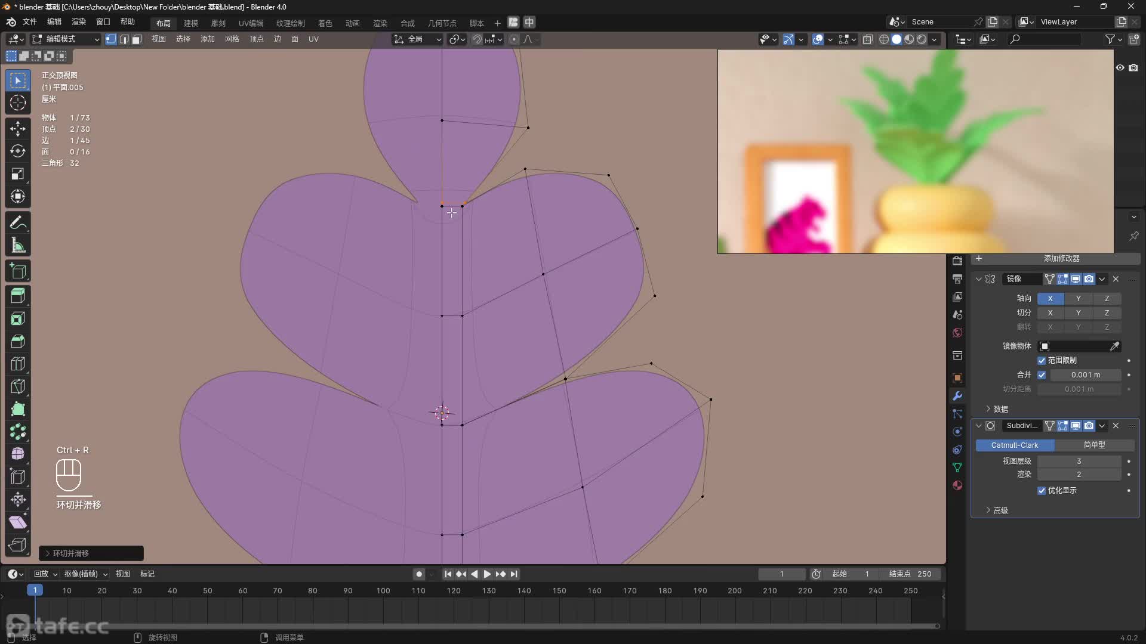Open the 网格 mesh menu

tap(232, 39)
